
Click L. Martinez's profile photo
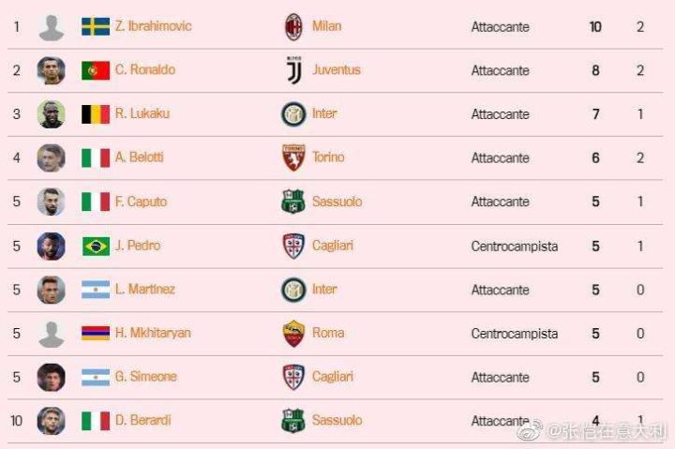[51, 290]
